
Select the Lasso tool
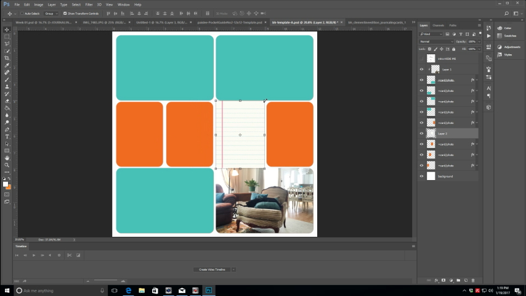[7, 44]
